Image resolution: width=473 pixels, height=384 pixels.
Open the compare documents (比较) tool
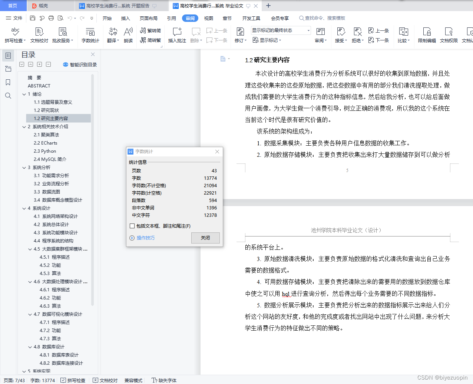pos(403,35)
